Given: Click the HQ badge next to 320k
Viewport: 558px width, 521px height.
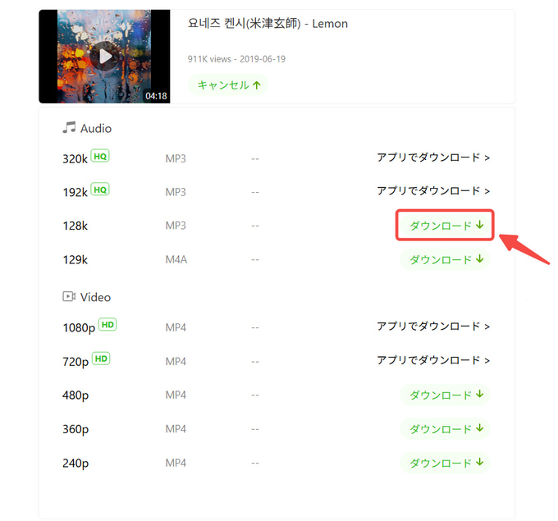Looking at the screenshot, I should click(x=100, y=156).
